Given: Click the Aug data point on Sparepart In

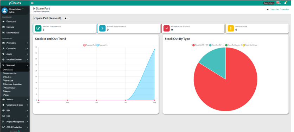Looking at the screenshot, I should click(154, 50).
